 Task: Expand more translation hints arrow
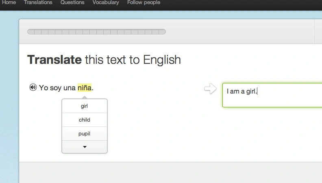[x=85, y=147]
